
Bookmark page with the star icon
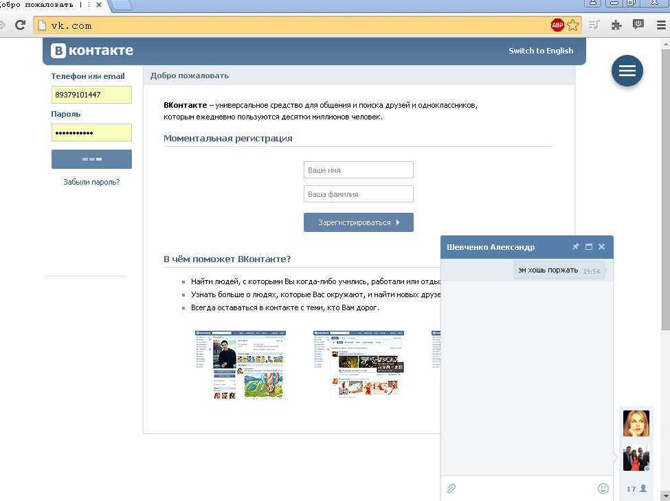(573, 25)
